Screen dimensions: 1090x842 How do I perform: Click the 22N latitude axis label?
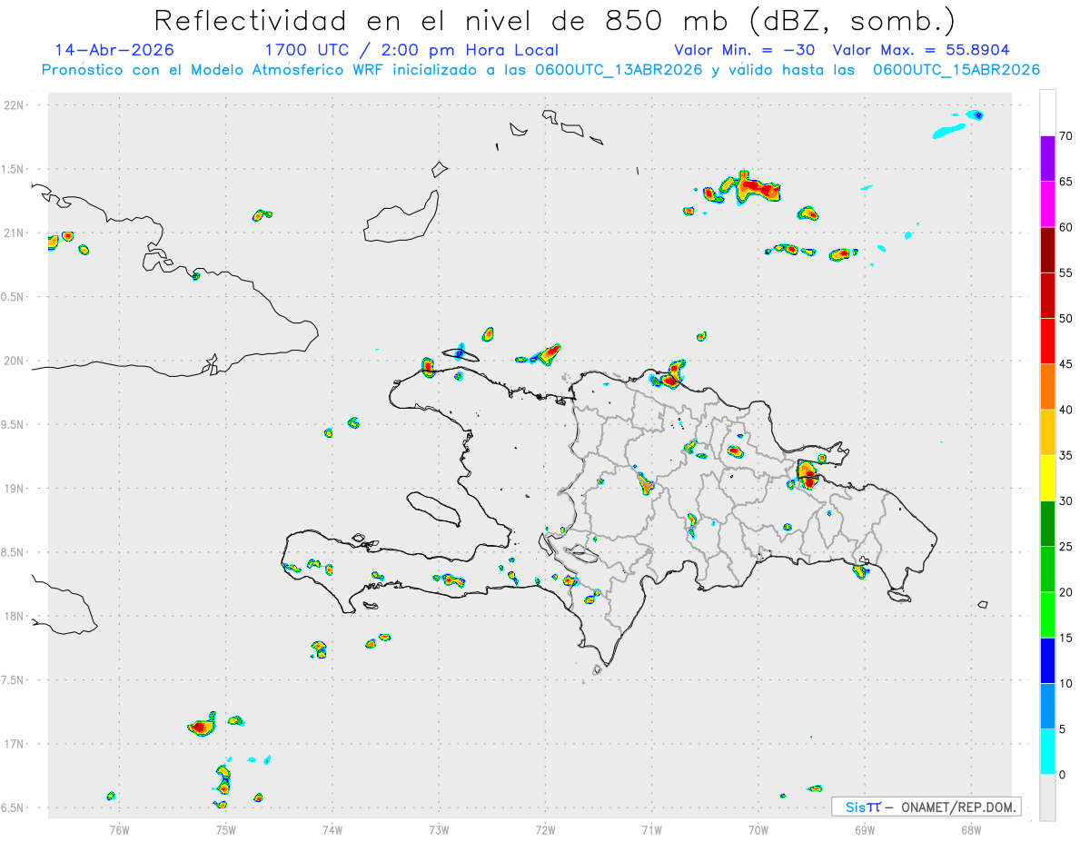[x=15, y=105]
